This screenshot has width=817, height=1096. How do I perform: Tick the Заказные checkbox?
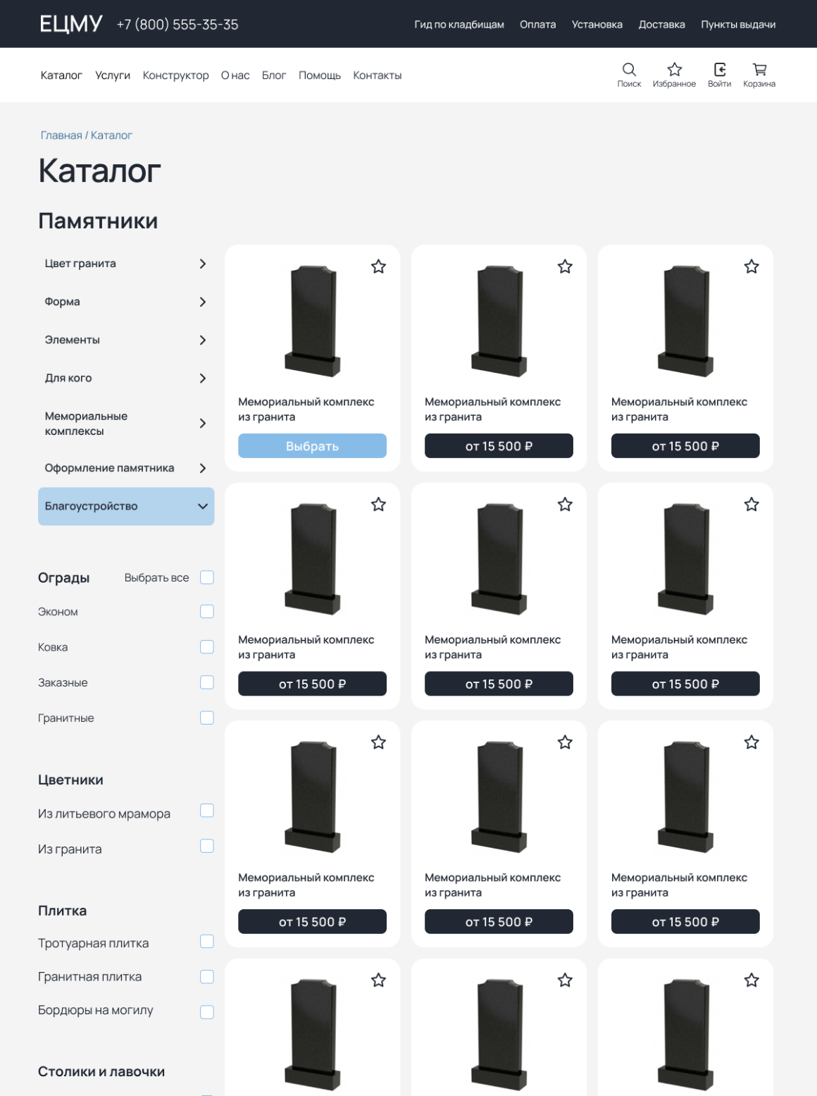(x=207, y=682)
